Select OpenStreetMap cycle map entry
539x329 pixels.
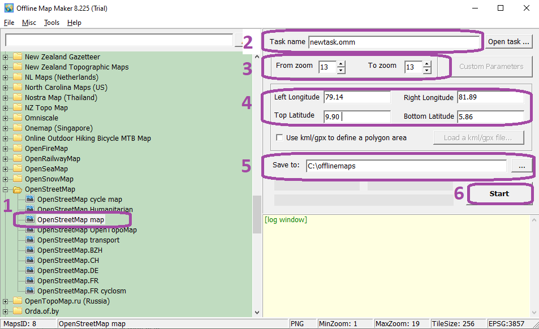tap(80, 199)
